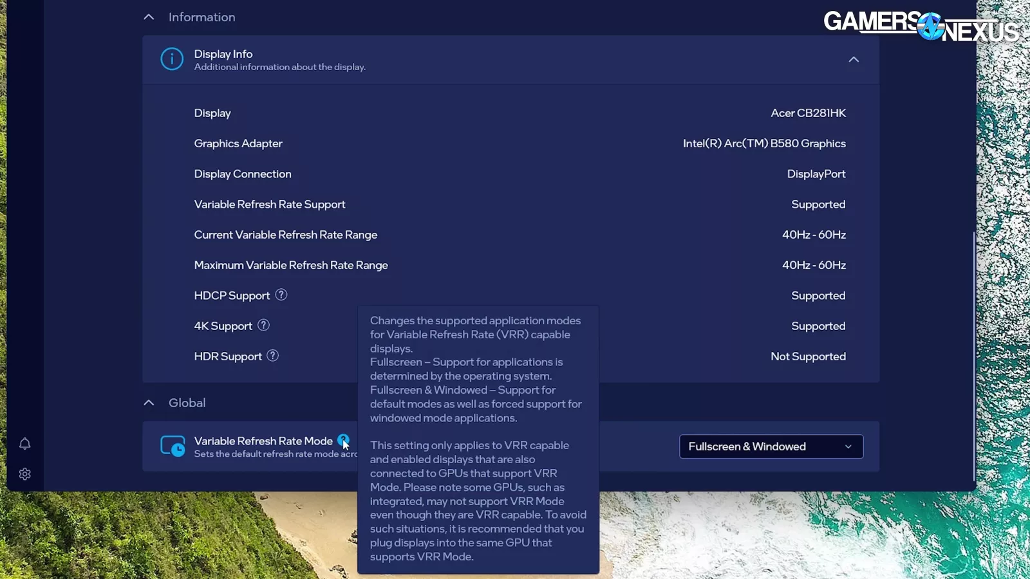1030x579 pixels.
Task: Click the 4K Support question mark icon
Action: click(263, 326)
